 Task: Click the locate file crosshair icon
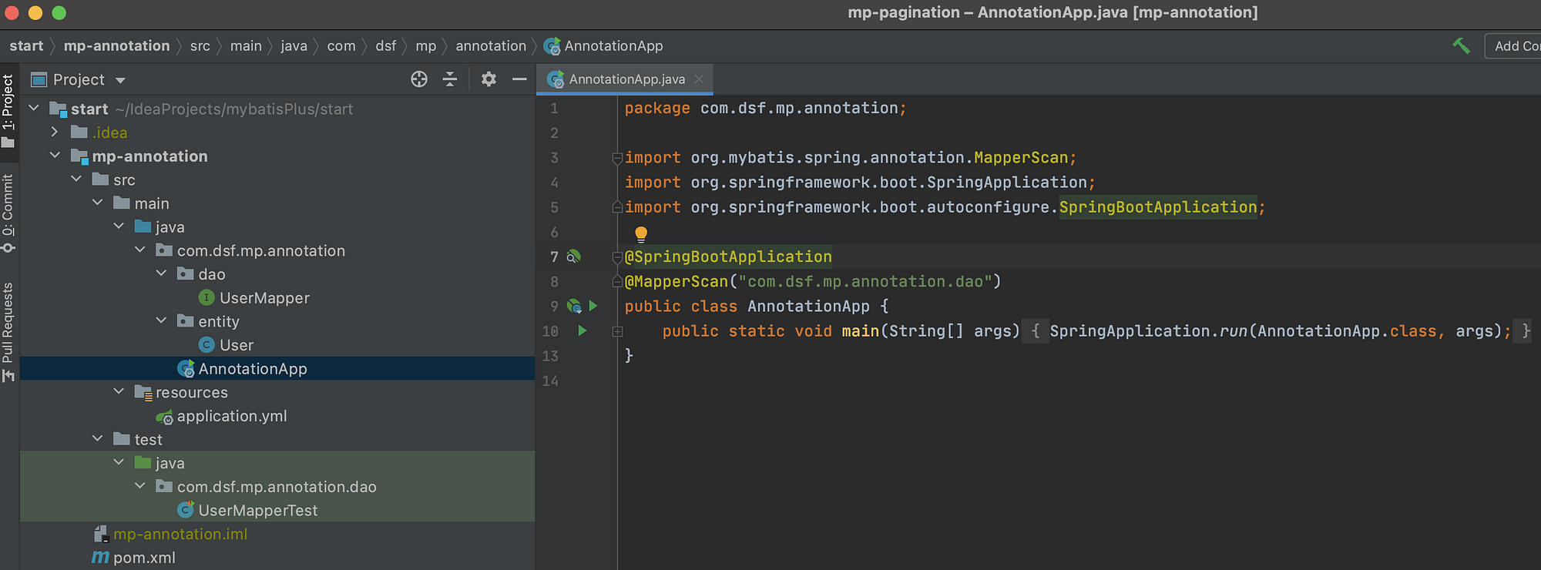tap(419, 79)
